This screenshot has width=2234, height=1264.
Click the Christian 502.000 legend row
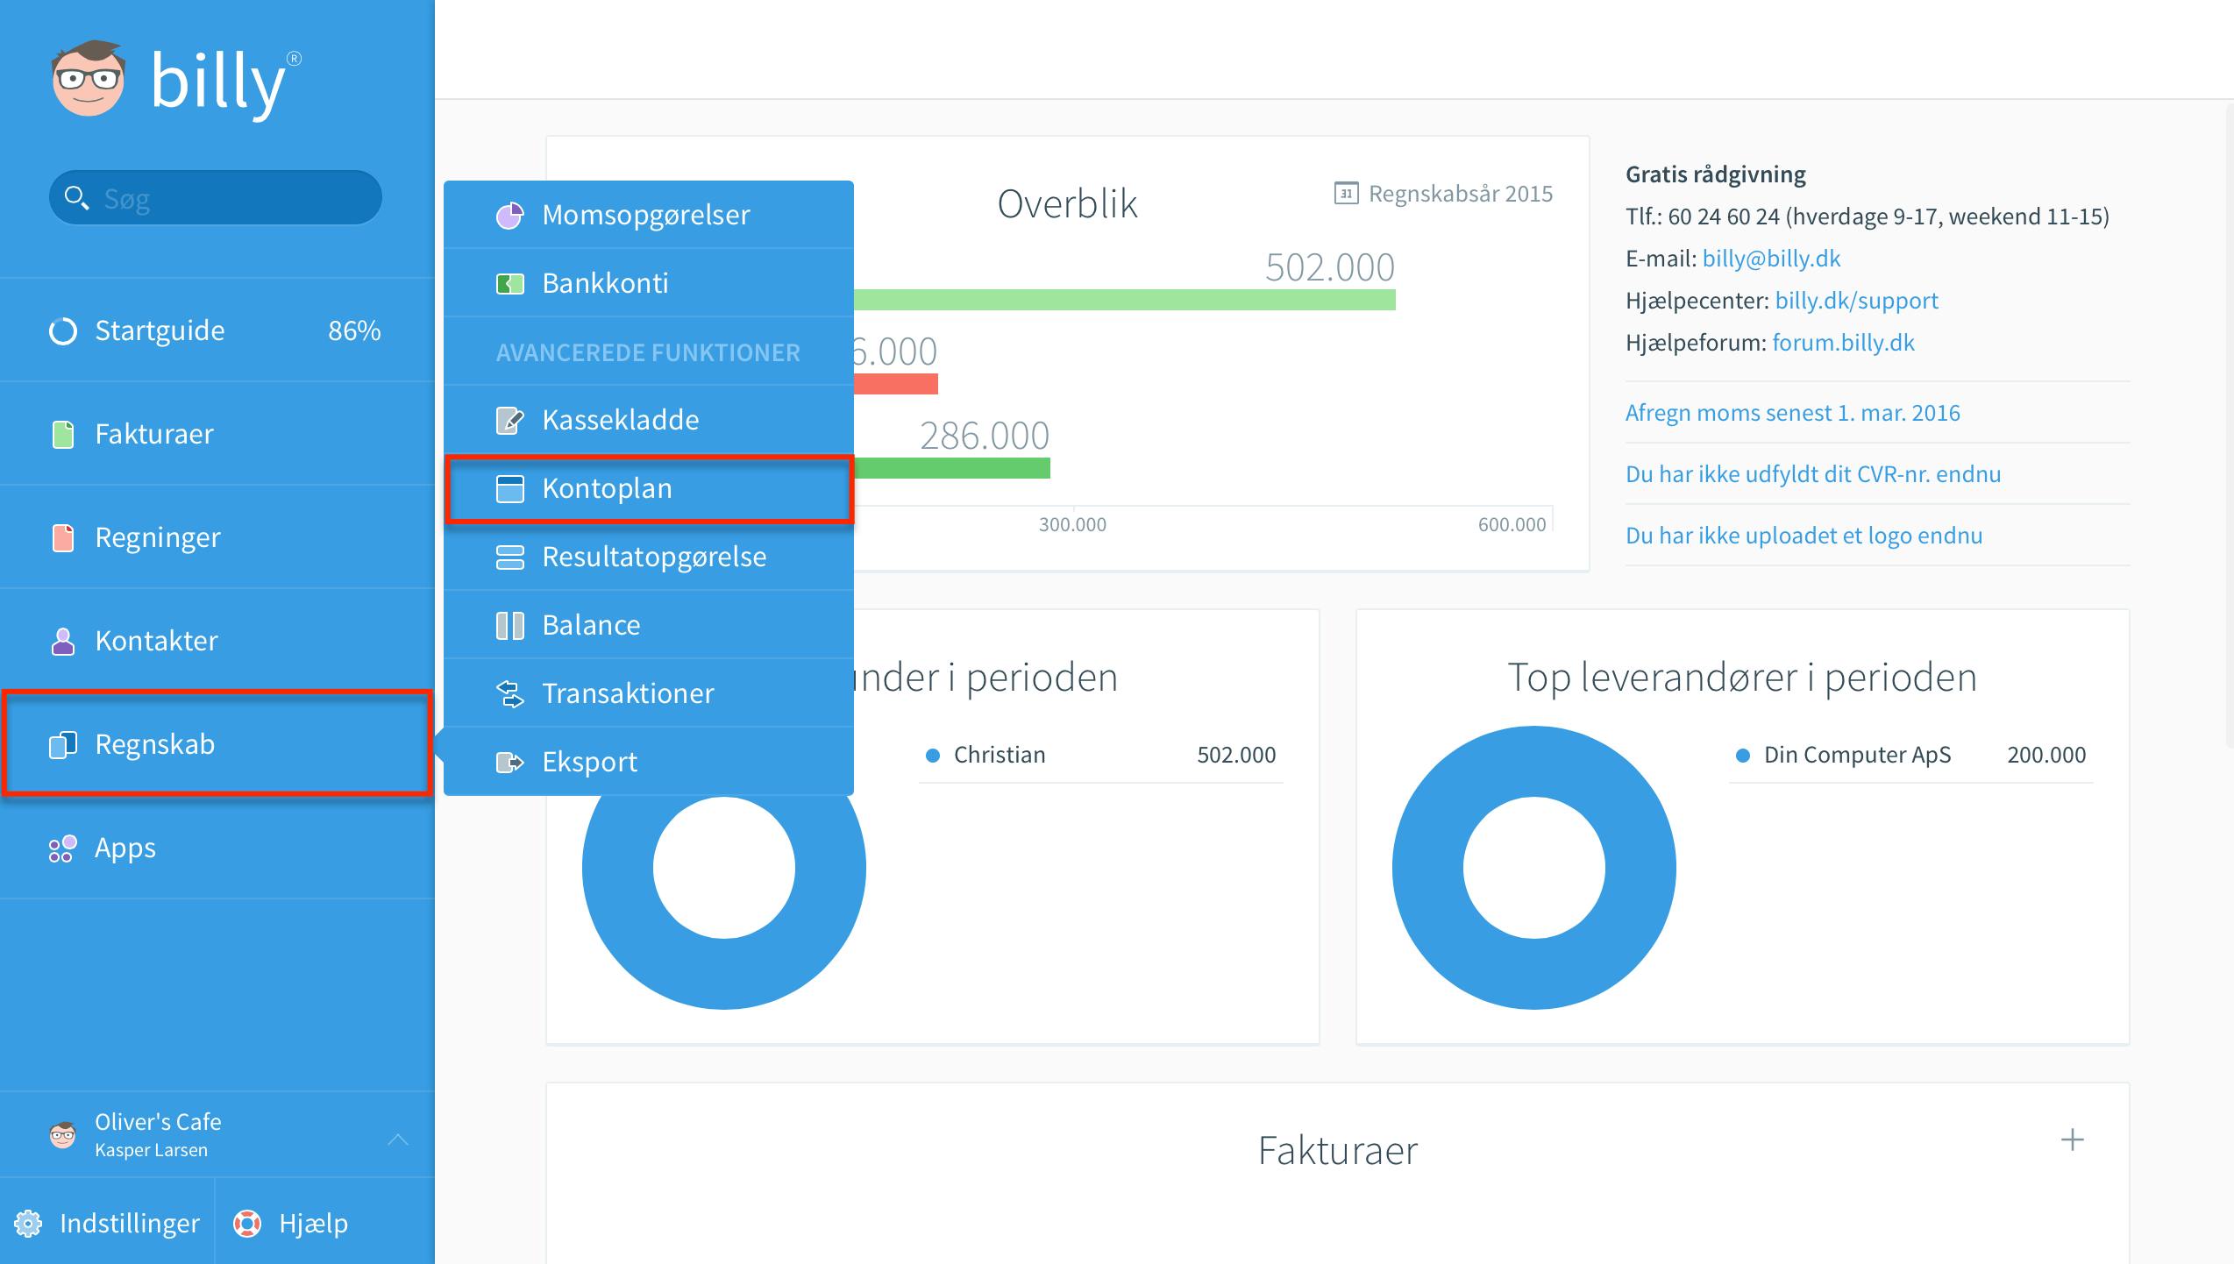(x=1101, y=755)
